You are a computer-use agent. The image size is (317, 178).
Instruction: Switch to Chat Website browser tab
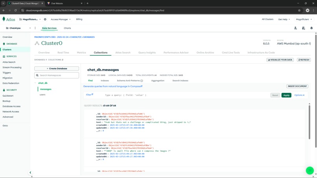click(x=65, y=3)
